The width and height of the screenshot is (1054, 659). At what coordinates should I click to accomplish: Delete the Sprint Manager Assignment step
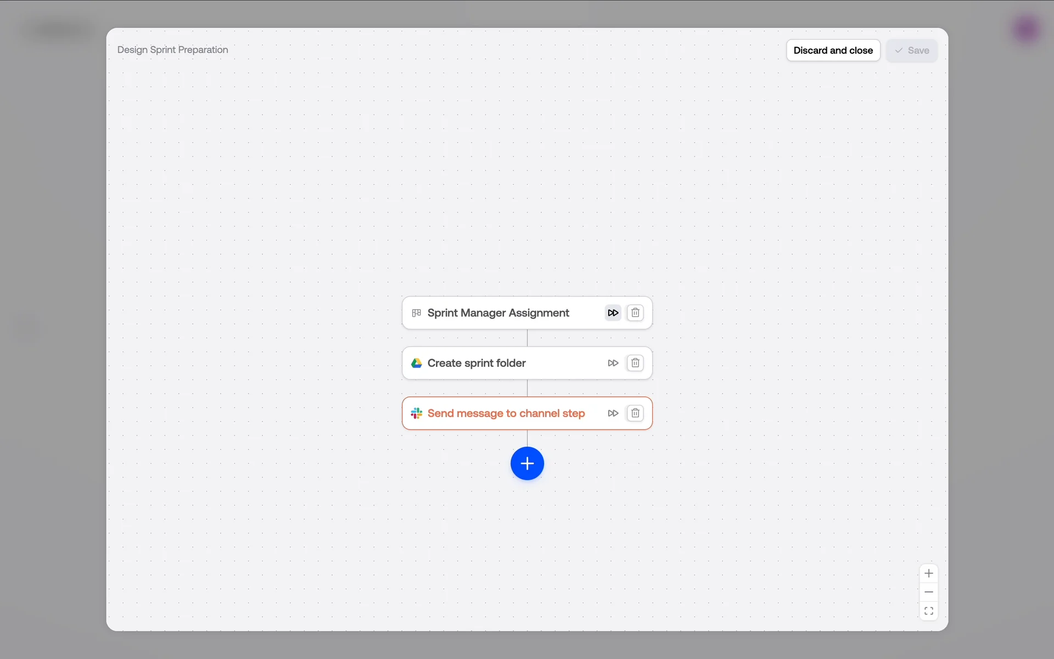pos(635,313)
